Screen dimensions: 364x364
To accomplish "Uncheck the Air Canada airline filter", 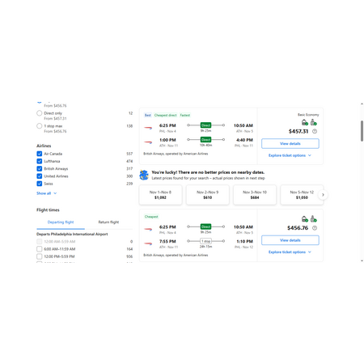I will click(x=40, y=154).
